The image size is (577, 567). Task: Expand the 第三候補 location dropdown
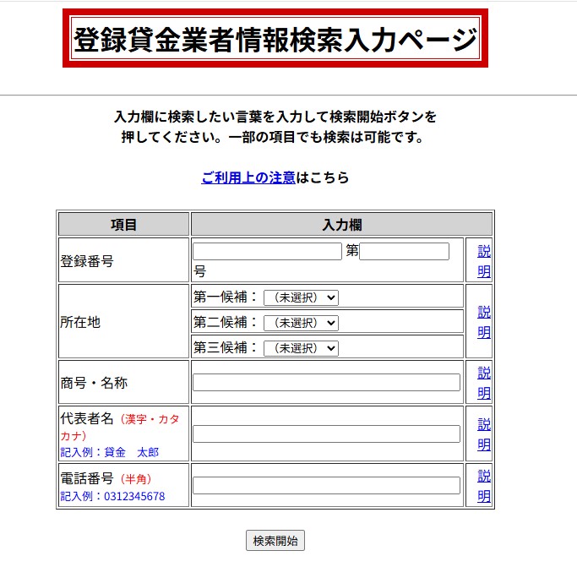tap(301, 348)
